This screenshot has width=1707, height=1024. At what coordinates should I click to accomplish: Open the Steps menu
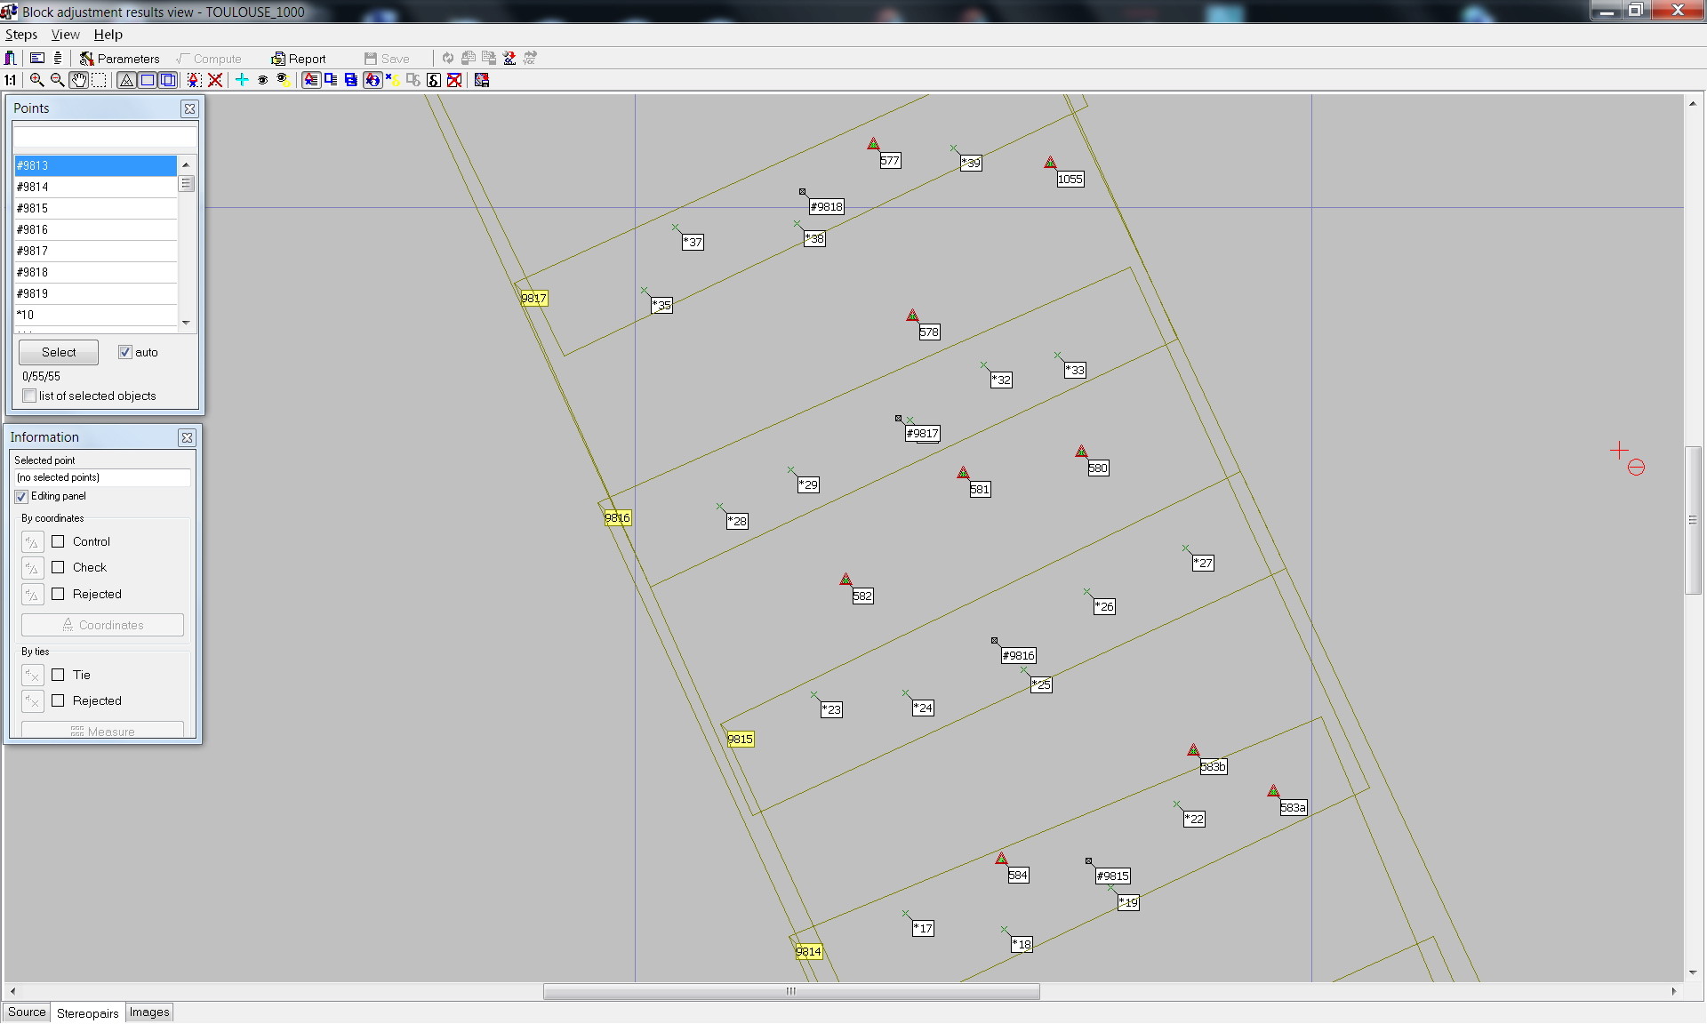click(x=21, y=35)
